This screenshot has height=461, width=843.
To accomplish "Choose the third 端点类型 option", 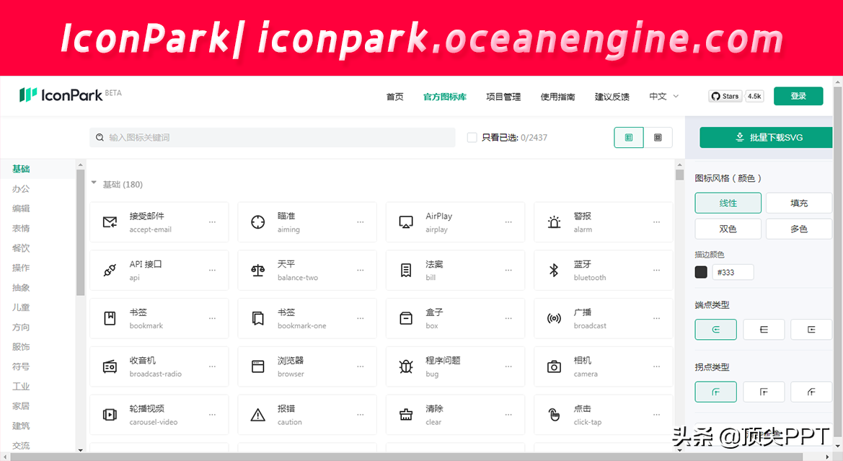I will [811, 329].
